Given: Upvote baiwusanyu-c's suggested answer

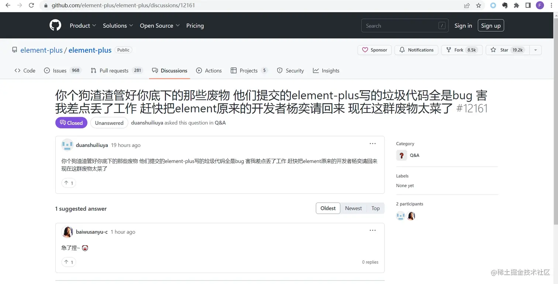Looking at the screenshot, I should [69, 262].
